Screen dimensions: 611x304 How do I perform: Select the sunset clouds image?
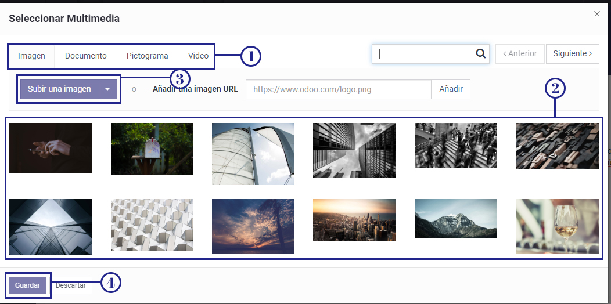[x=253, y=226]
